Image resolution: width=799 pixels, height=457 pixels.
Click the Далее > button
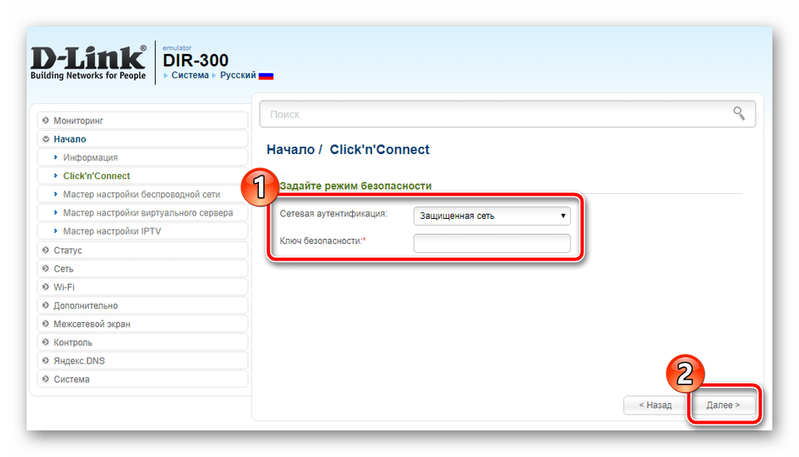click(723, 405)
